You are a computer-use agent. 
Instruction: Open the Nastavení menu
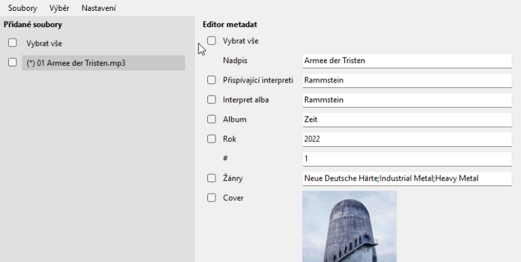point(99,8)
